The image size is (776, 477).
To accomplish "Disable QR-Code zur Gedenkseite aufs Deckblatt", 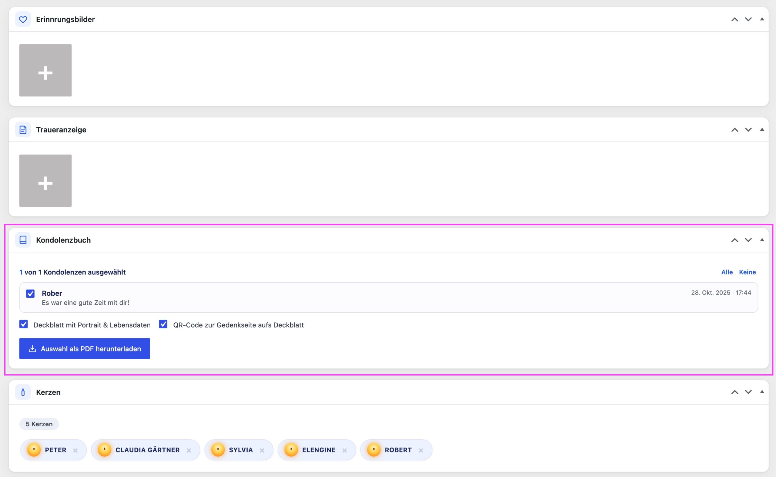I will click(x=163, y=324).
